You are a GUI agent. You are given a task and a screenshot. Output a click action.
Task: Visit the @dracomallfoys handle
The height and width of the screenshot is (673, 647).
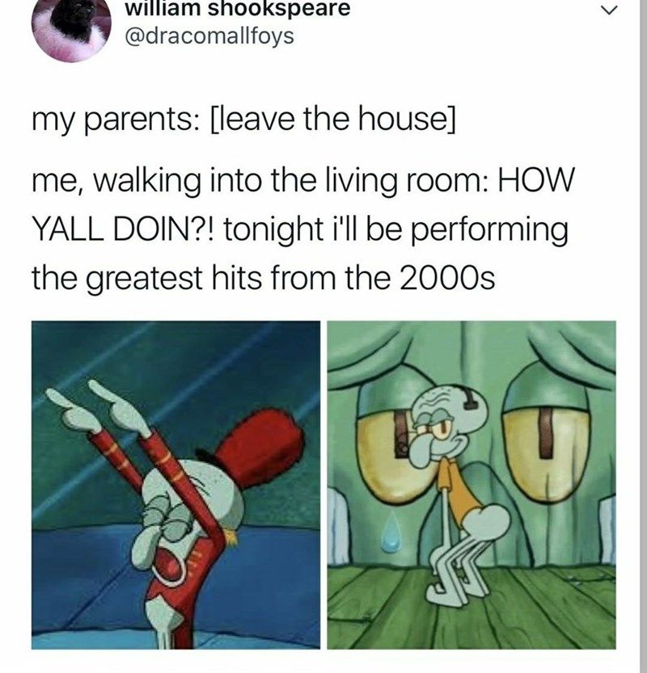(209, 36)
